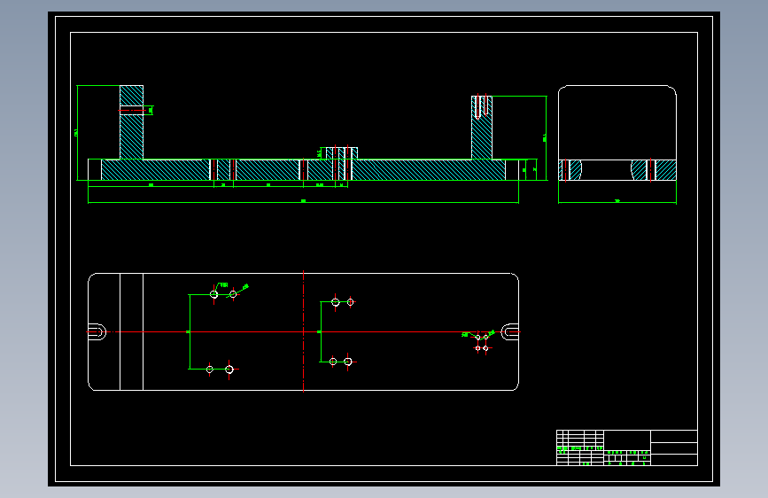Screen dimensions: 768x498
Task: Pick the upper hole pair right of the centerline
Action: pyautogui.click(x=343, y=302)
